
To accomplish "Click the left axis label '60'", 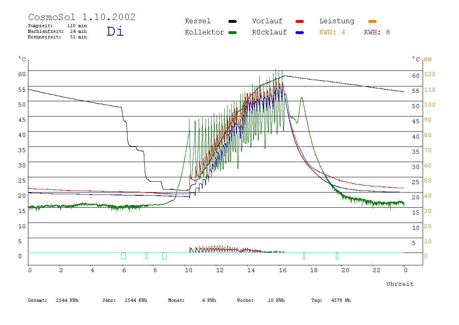I will point(22,74).
